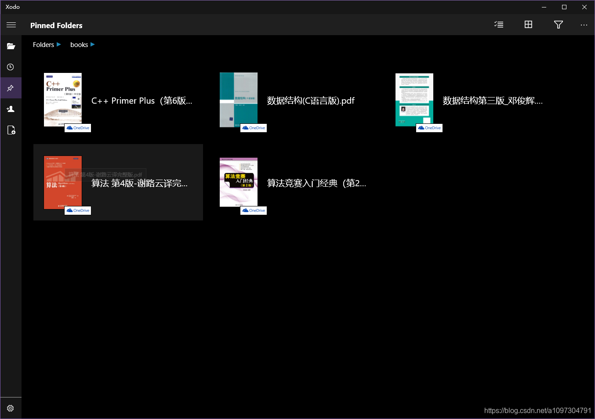Select file name '算法 第4版-谢路云译完...'
The height and width of the screenshot is (419, 595).
point(139,183)
